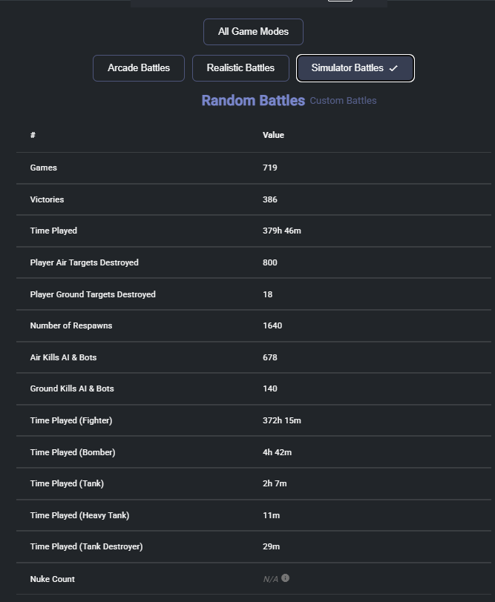495x602 pixels.
Task: Click the Player Air Targets Destroyed label
Action: (x=84, y=262)
